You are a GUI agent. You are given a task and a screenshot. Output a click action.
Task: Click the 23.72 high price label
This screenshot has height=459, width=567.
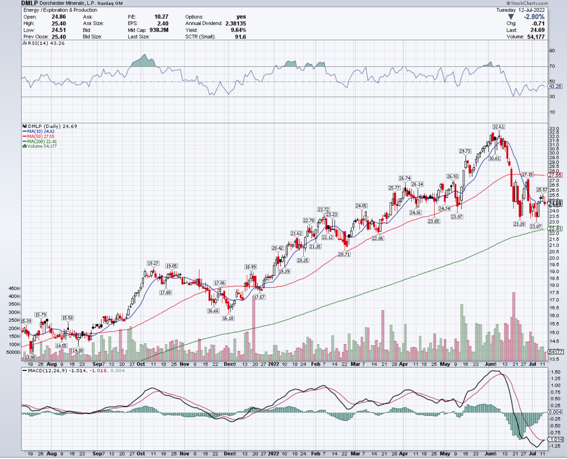[x=323, y=210]
